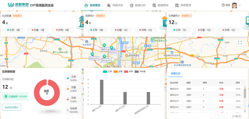Click the scroll-down arrow in the alert table
This screenshot has width=249, height=119.
[x=245, y=111]
